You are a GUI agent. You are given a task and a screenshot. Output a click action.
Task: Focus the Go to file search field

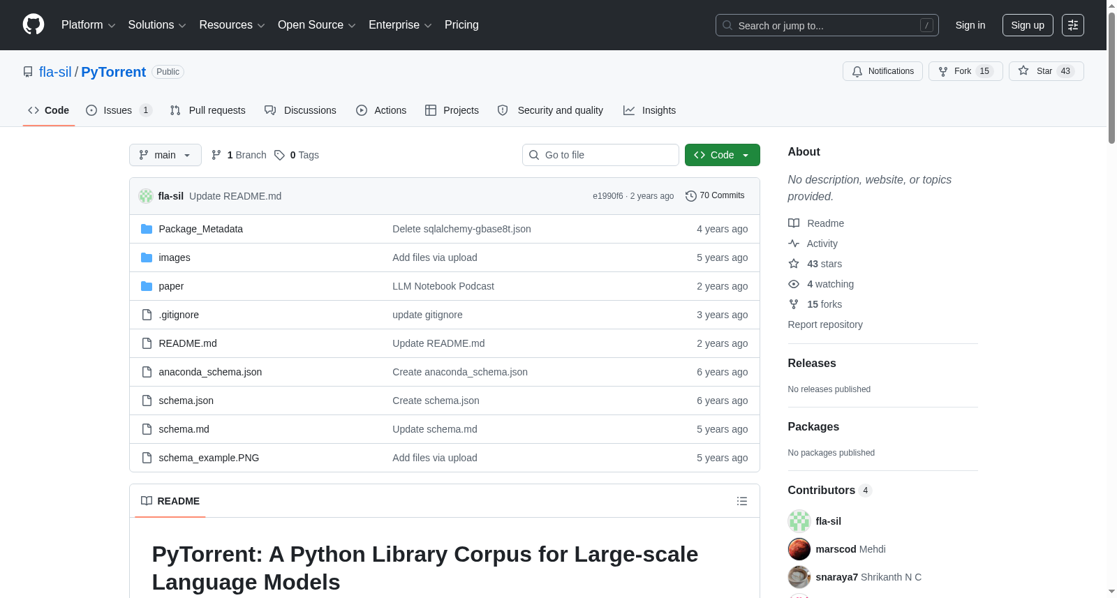(600, 155)
